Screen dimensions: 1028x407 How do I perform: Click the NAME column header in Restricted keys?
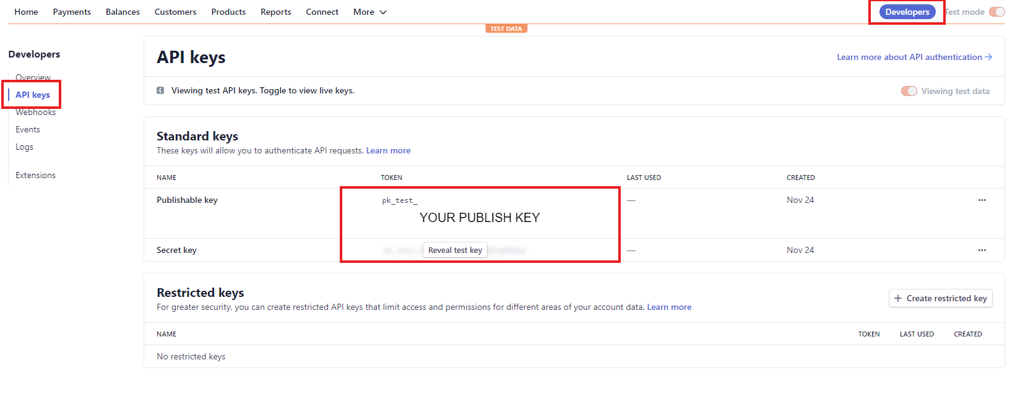coord(166,334)
